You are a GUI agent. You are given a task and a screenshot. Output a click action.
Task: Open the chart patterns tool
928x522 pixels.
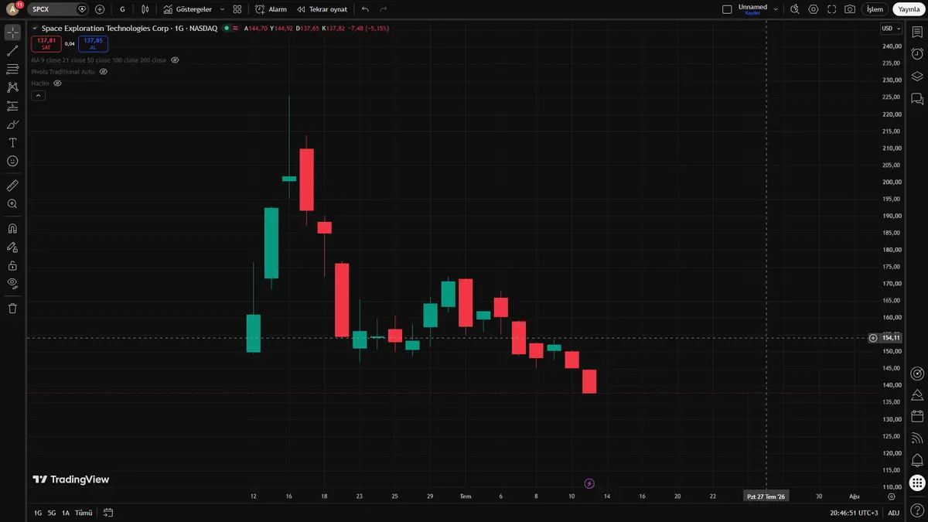[12, 87]
